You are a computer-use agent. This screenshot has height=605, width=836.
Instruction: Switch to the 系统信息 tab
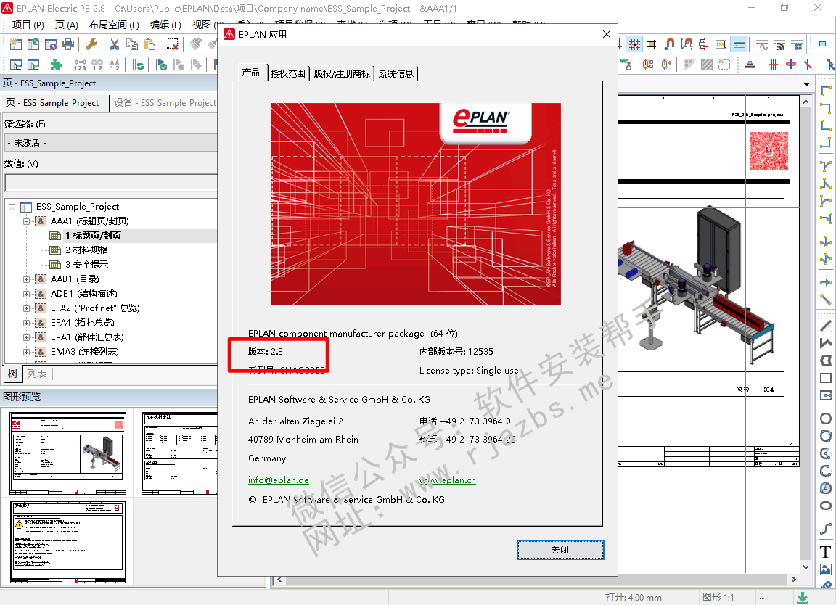(396, 73)
